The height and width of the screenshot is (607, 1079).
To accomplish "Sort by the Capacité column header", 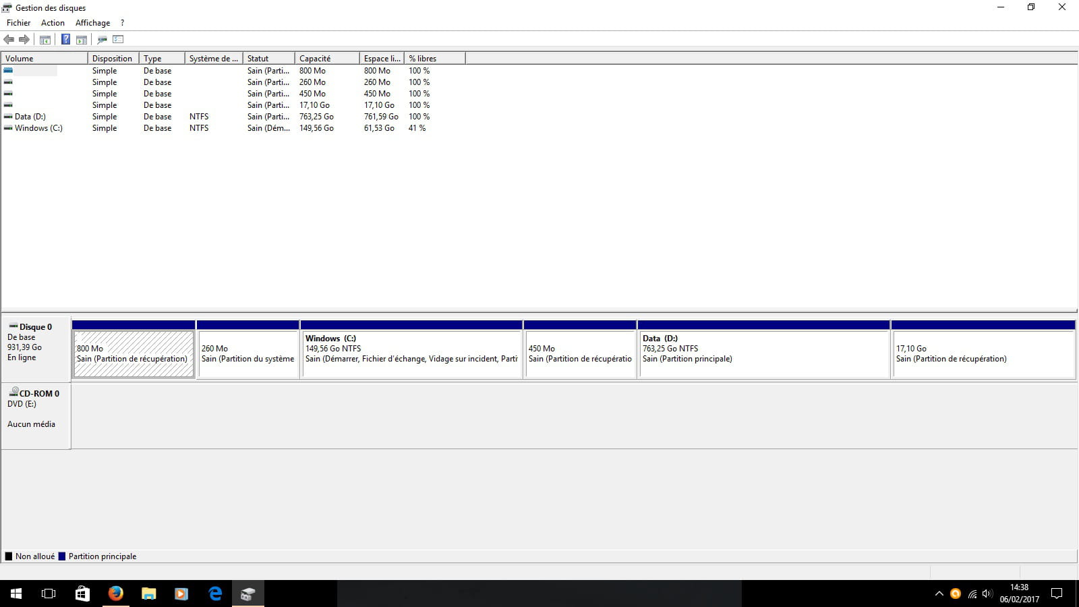I will (327, 59).
